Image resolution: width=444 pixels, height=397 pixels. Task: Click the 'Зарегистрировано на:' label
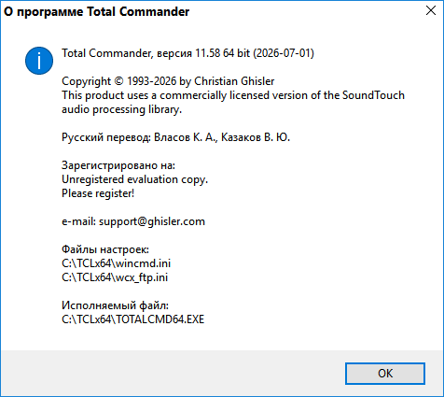click(x=118, y=165)
